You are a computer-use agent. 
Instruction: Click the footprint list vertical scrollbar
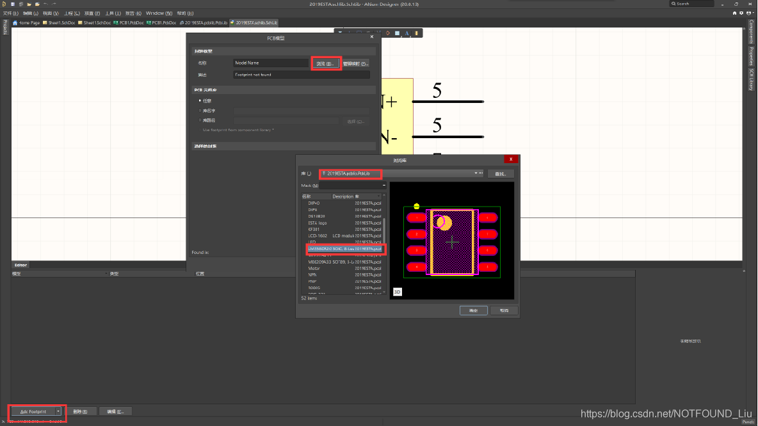(x=384, y=231)
